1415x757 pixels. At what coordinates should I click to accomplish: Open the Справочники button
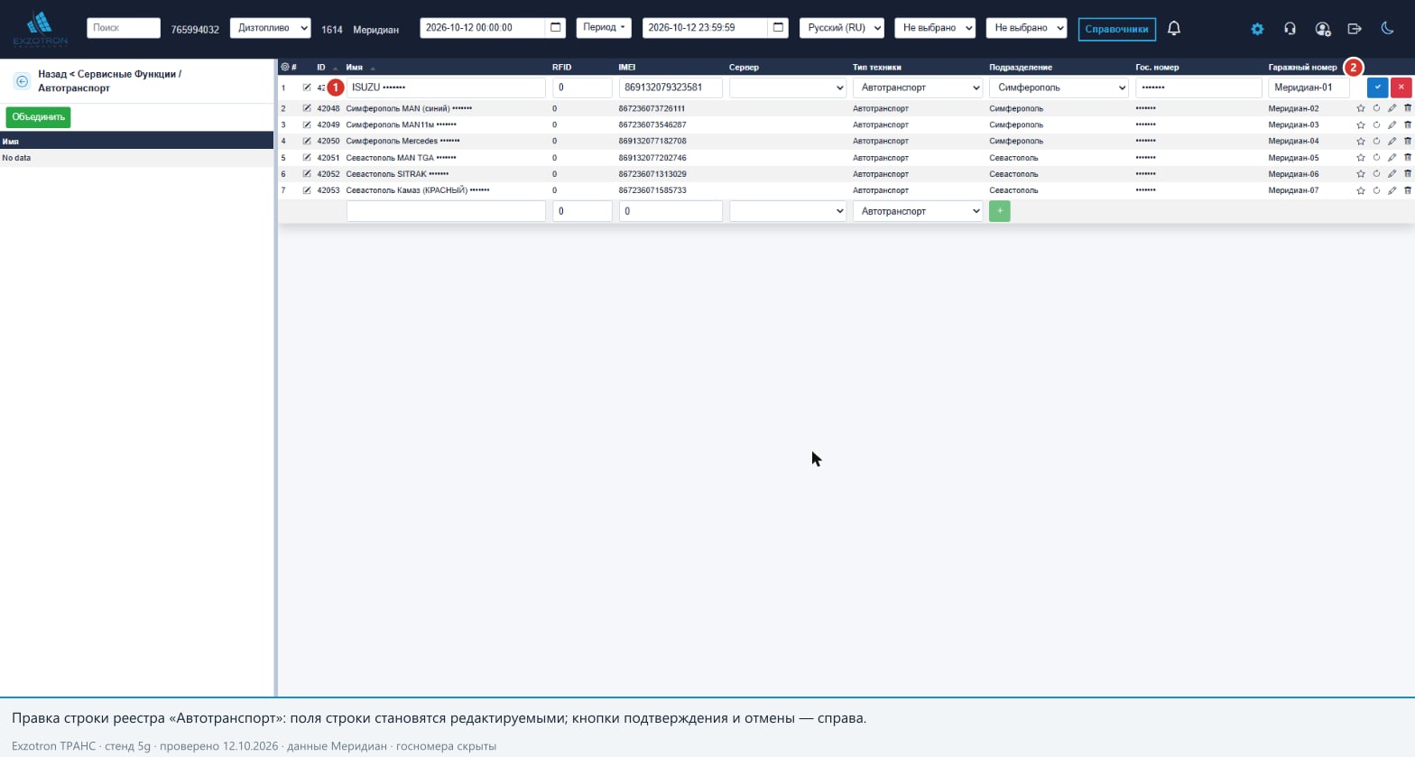[x=1117, y=29]
